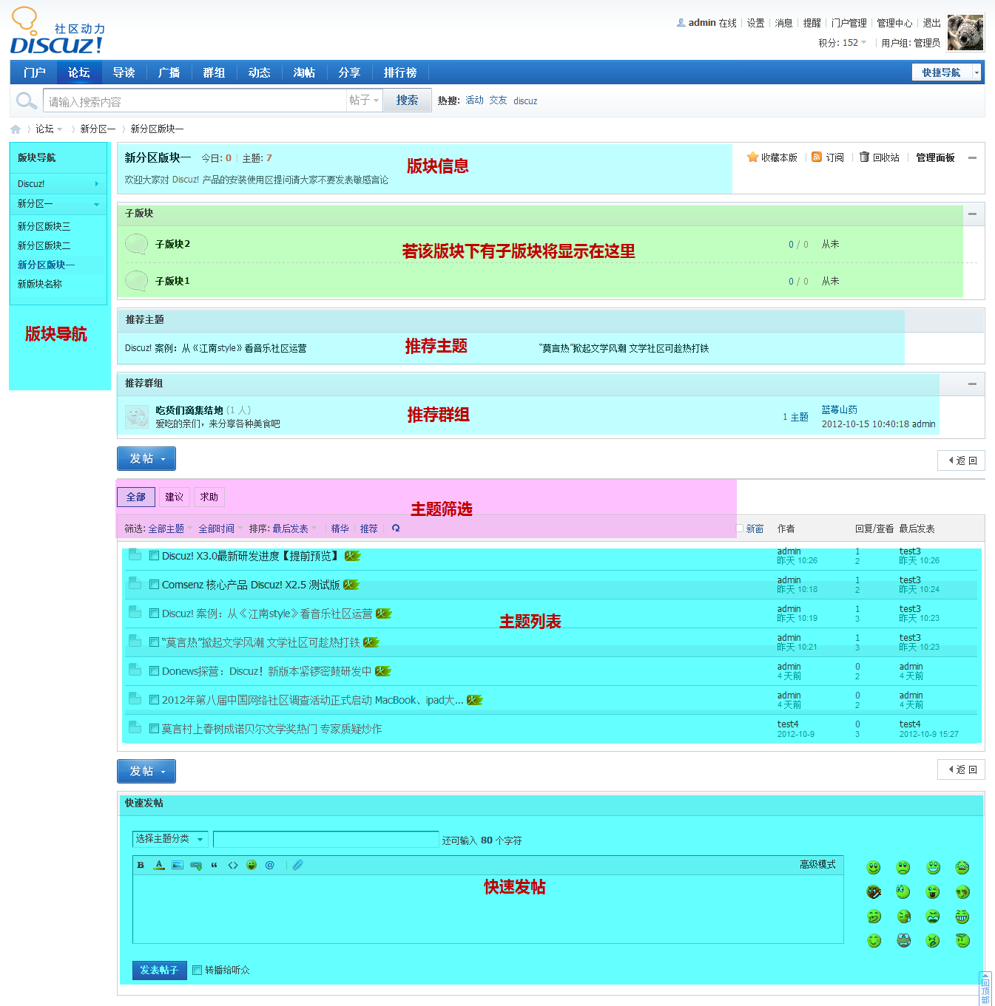Click the code brackets icon in editor
Image resolution: width=995 pixels, height=1006 pixels.
(233, 865)
